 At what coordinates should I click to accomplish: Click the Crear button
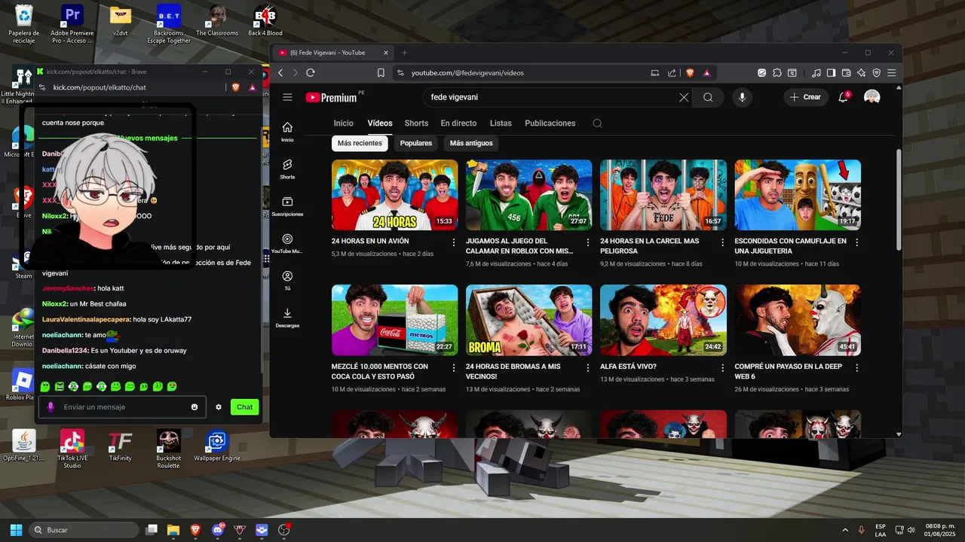tap(806, 97)
